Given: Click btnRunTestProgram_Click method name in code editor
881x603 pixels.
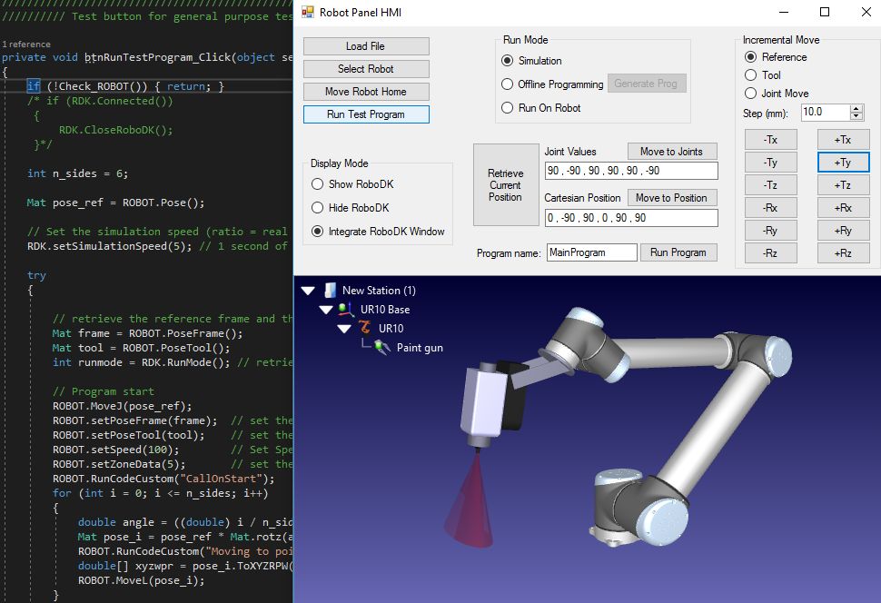Looking at the screenshot, I should point(157,57).
